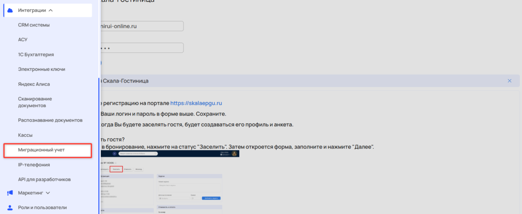This screenshot has width=522, height=214.
Task: Click the person icon for Роли и пользователи
Action: pyautogui.click(x=10, y=207)
